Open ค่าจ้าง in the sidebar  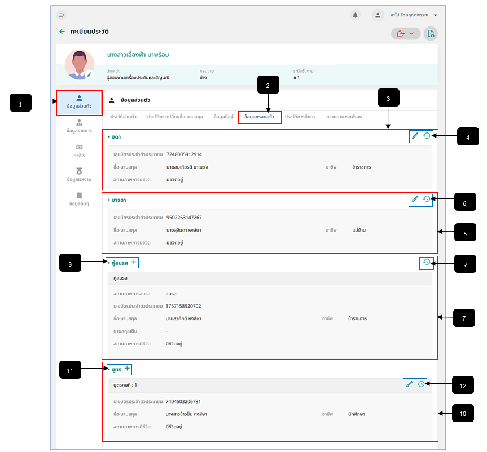(79, 151)
